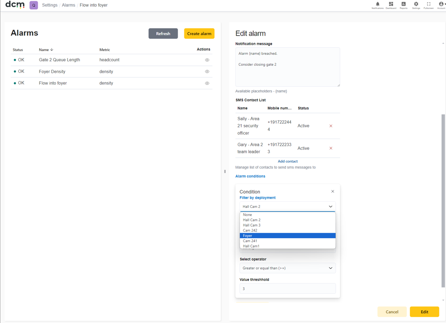The image size is (446, 323).
Task: Click the Cancel button
Action: (x=392, y=312)
